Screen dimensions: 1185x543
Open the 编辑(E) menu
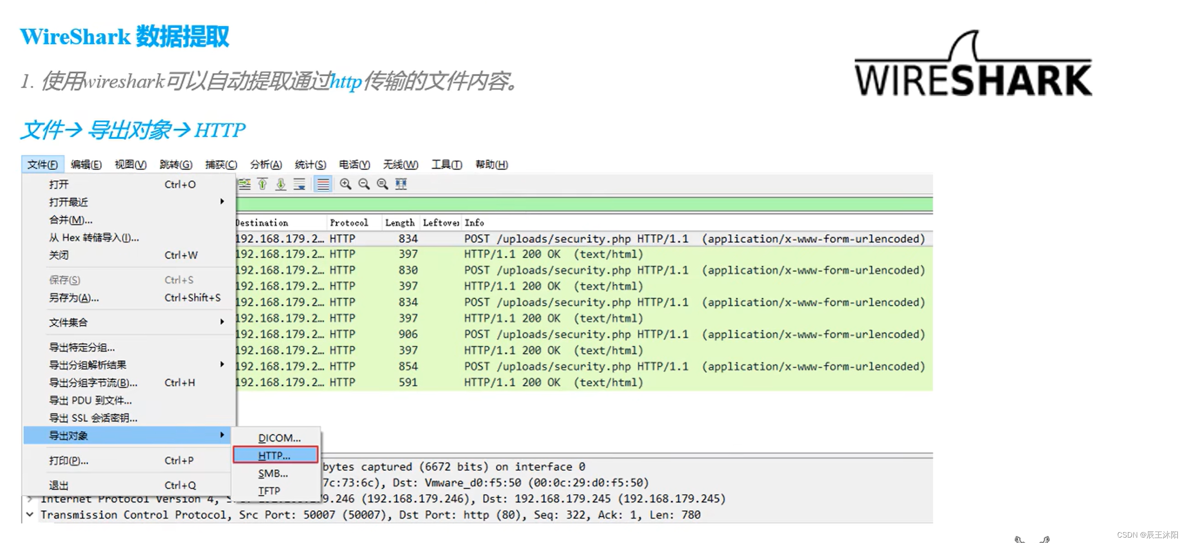86,164
